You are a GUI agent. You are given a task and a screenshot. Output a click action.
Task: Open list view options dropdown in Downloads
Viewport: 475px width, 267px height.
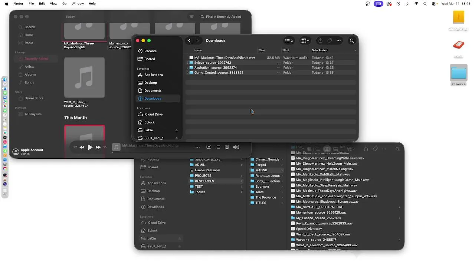tap(289, 41)
